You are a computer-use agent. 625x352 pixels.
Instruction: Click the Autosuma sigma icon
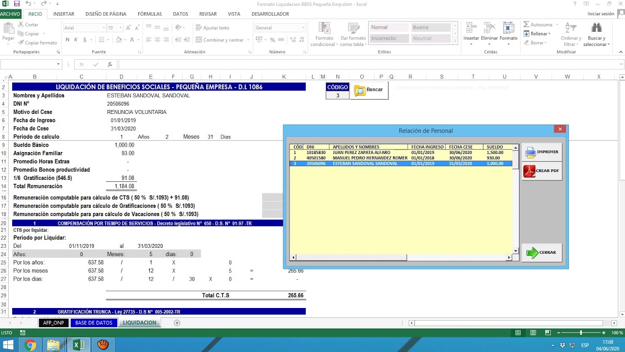(526, 24)
